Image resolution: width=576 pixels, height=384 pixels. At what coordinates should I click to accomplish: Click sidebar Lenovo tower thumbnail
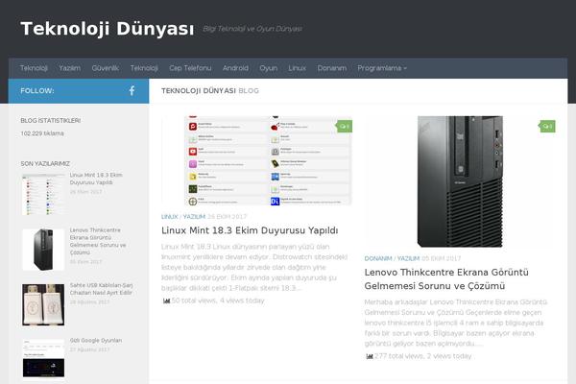coord(43,250)
